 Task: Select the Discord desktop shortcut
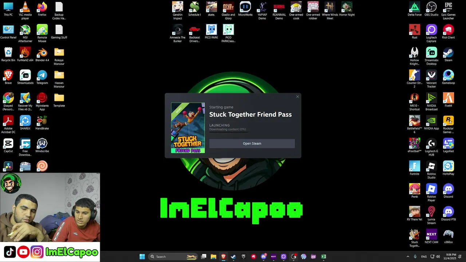click(449, 191)
